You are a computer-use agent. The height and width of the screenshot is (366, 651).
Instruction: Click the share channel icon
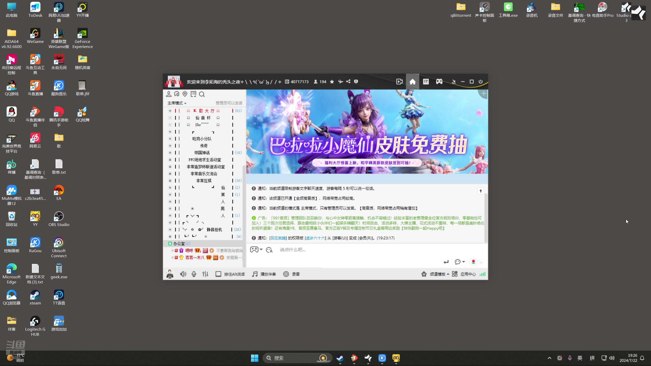348,82
